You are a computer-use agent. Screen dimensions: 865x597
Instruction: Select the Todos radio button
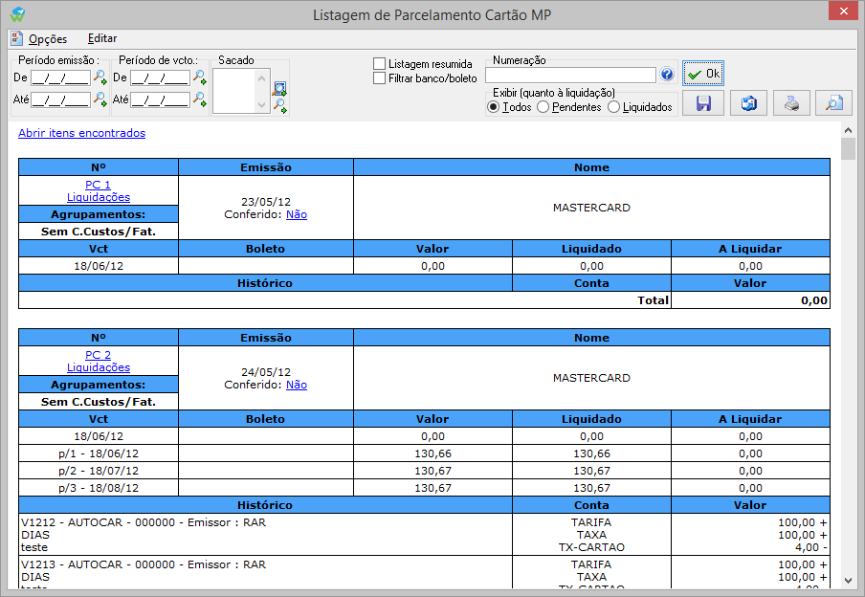point(494,107)
